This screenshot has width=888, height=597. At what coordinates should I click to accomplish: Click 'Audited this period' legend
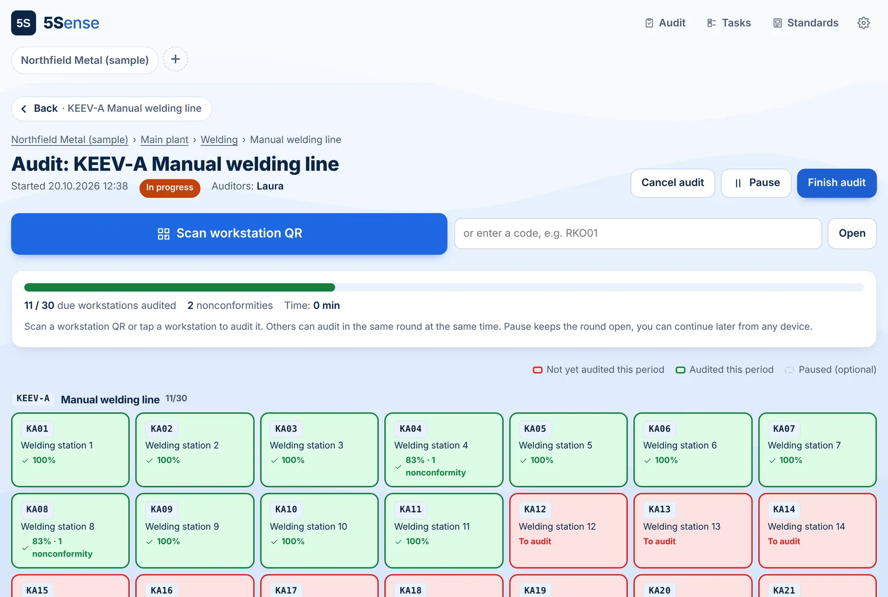[x=724, y=370]
